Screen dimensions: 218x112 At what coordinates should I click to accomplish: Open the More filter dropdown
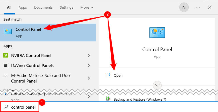click(x=87, y=8)
